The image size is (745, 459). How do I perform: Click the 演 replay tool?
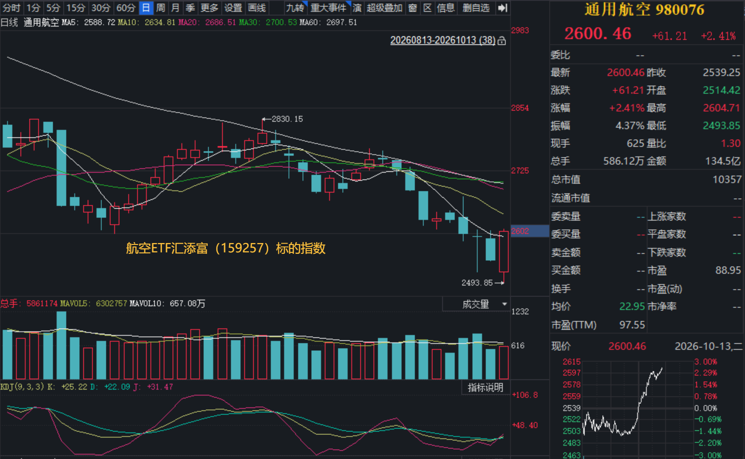357,8
